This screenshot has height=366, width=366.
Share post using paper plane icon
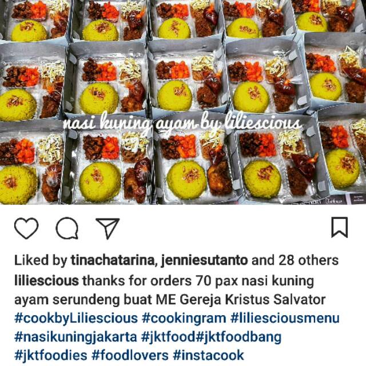tap(108, 229)
